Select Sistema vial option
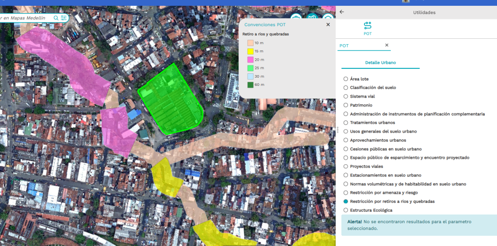Screen dimensions: 497x246 [x=346, y=96]
